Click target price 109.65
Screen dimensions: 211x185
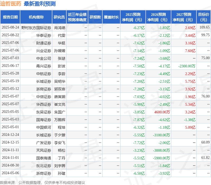point(205,27)
